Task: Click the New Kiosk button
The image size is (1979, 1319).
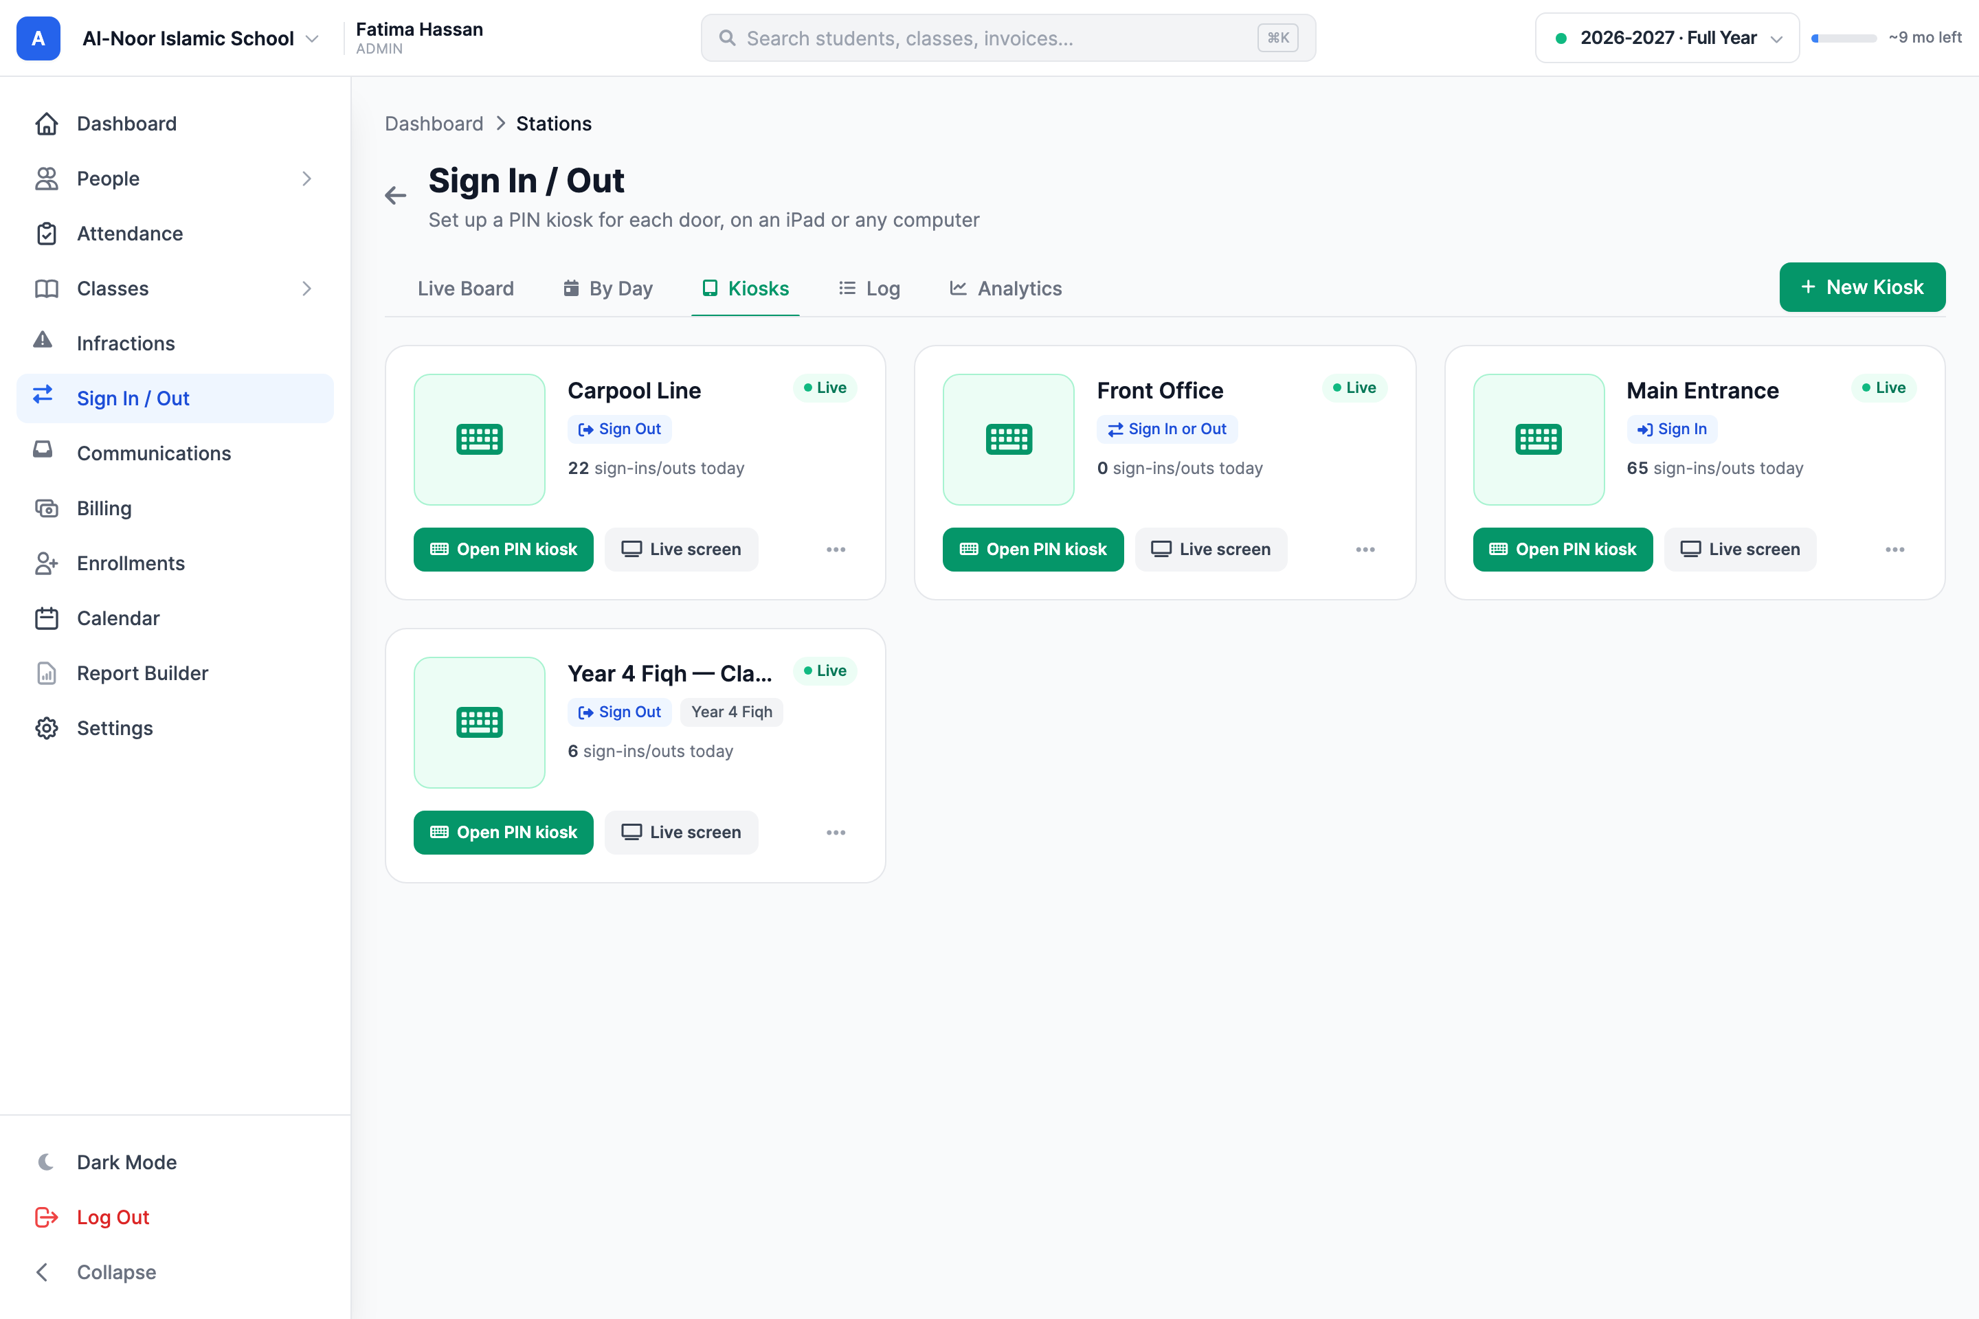Action: [1862, 287]
